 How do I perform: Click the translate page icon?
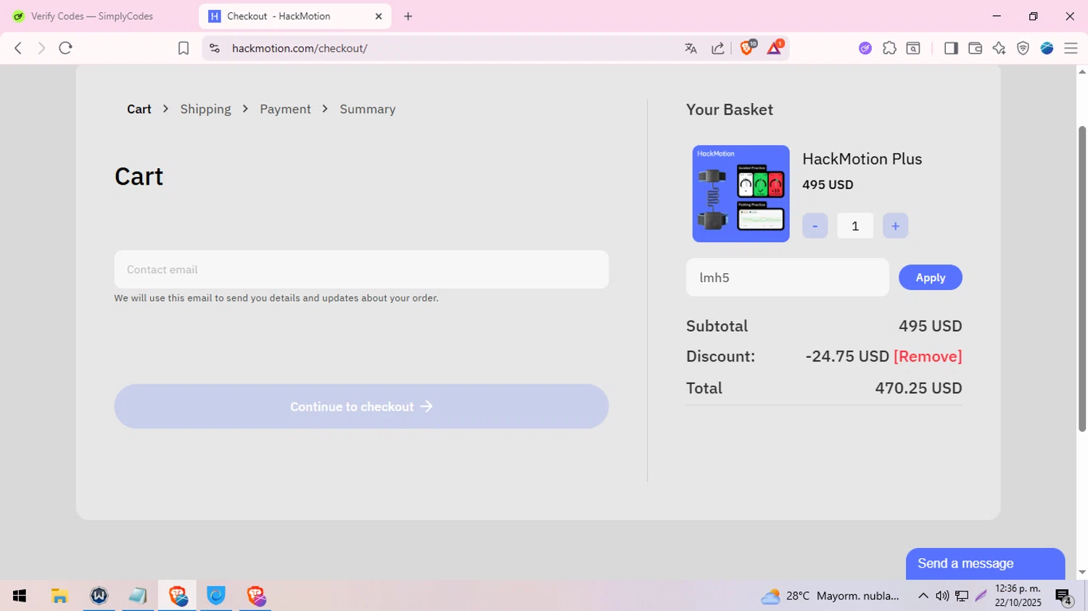click(691, 48)
